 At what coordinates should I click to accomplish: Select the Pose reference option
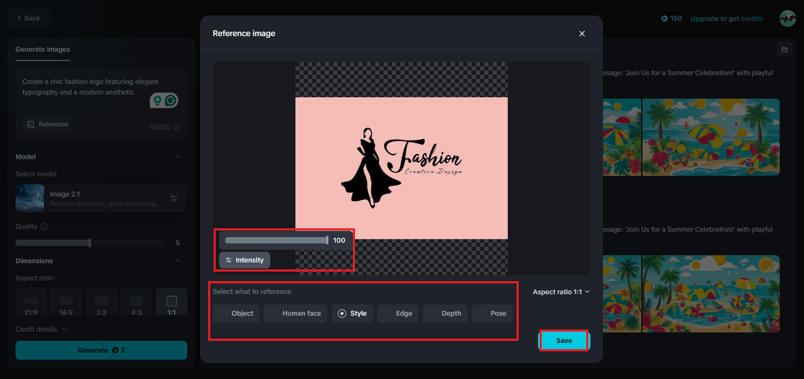point(492,314)
